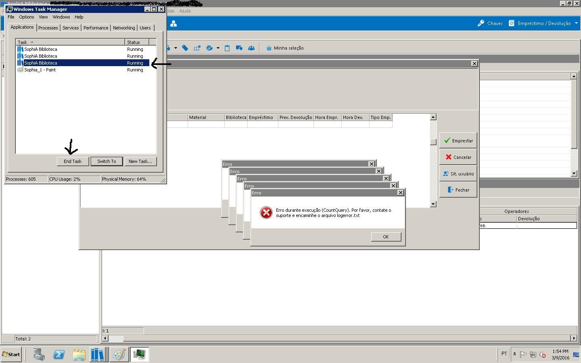This screenshot has width=581, height=363.
Task: Open the Help menu in Task Manager
Action: [x=79, y=17]
